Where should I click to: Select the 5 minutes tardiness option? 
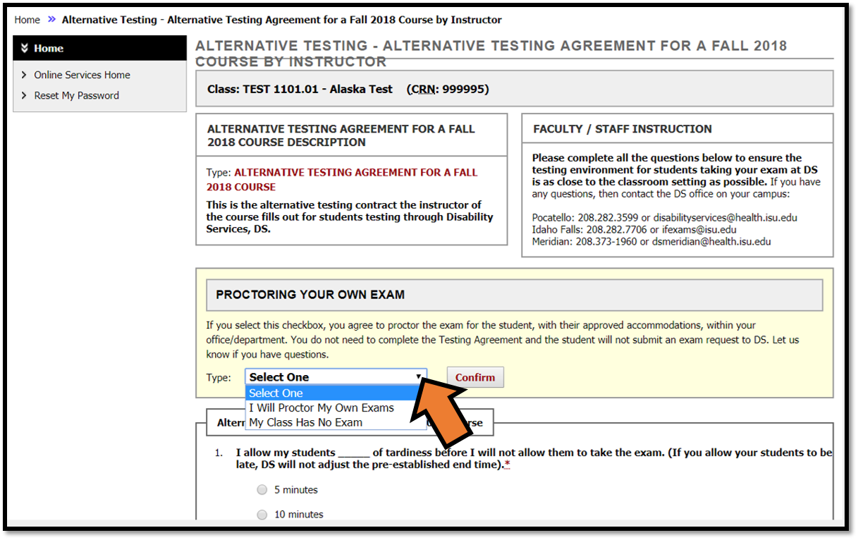(x=262, y=489)
